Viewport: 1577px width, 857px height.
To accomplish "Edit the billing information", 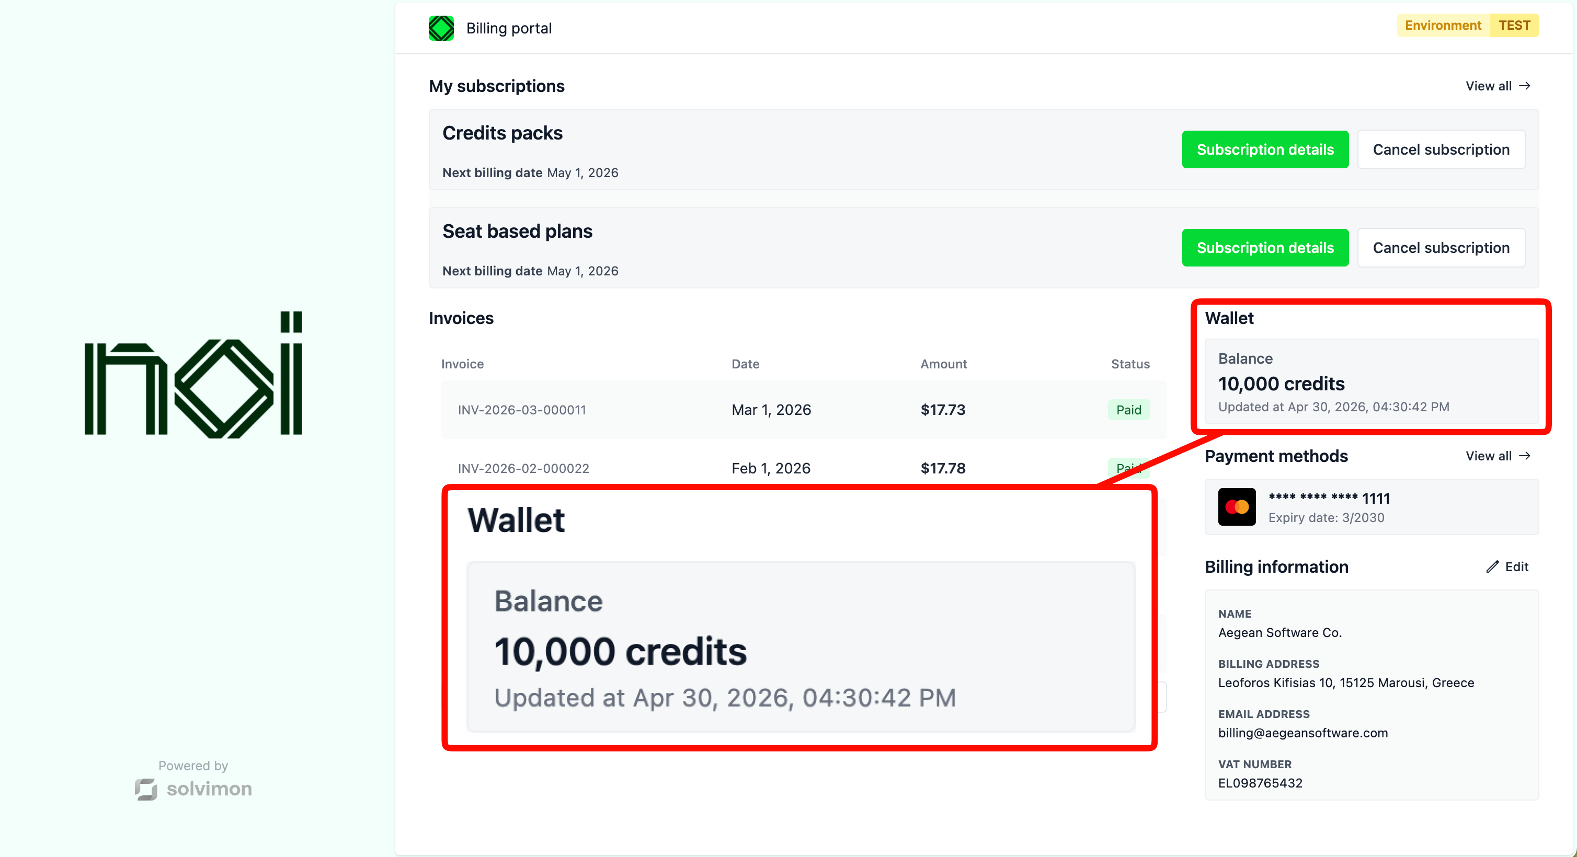I will point(1507,566).
